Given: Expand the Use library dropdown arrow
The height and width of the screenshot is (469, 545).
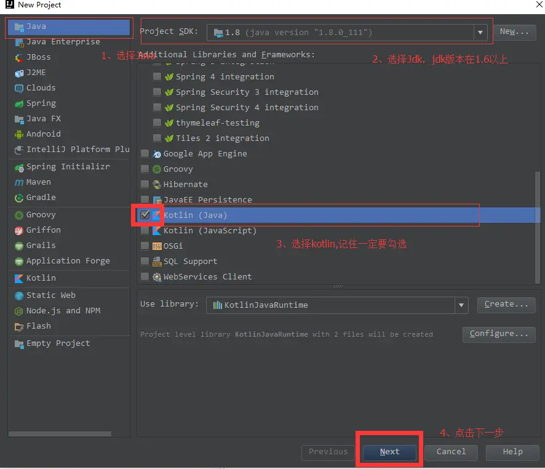Looking at the screenshot, I should (461, 305).
